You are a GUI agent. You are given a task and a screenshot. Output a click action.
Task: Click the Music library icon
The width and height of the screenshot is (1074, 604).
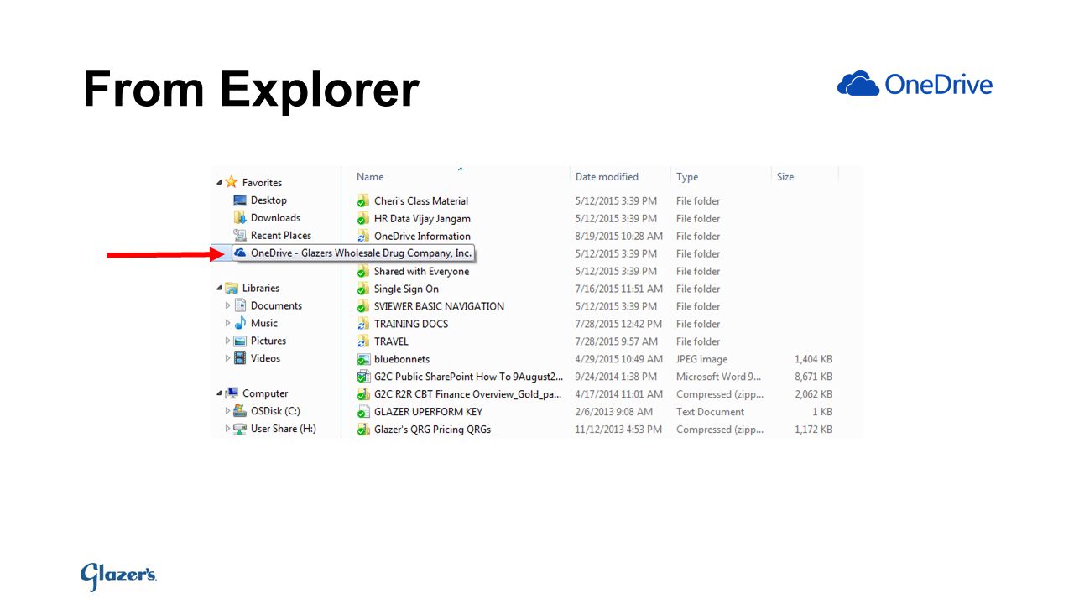[x=240, y=323]
